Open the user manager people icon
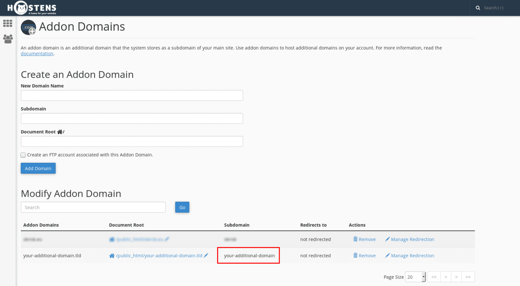 (8, 39)
